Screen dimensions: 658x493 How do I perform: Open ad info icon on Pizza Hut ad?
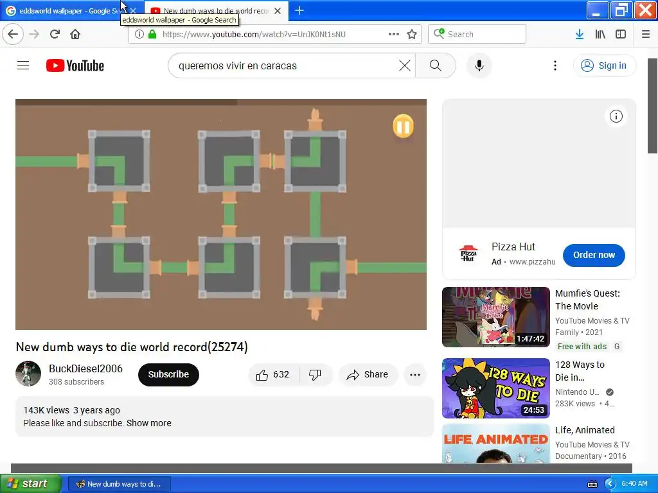[616, 116]
